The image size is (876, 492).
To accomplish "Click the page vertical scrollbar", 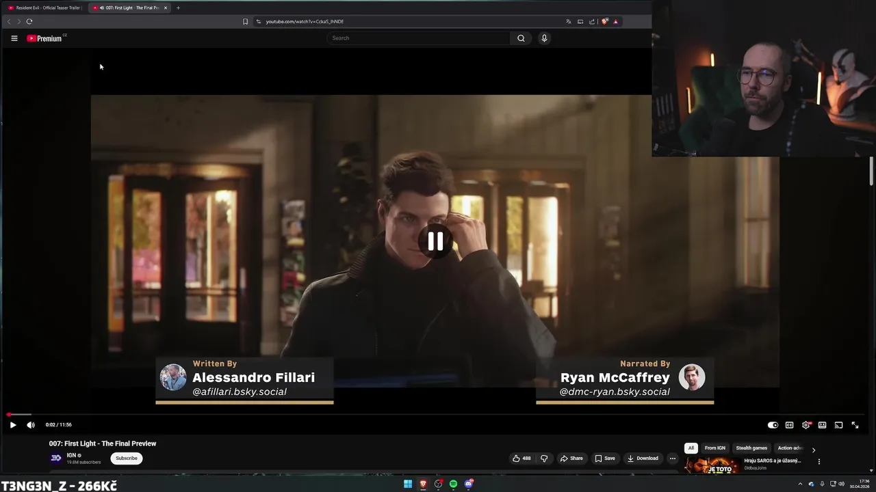I will [x=872, y=171].
